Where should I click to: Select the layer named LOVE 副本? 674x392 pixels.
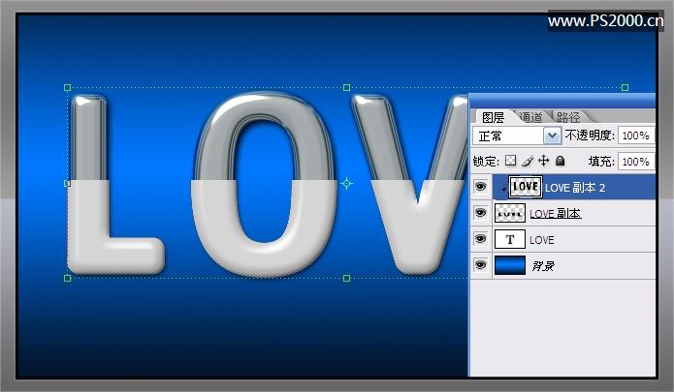click(x=556, y=214)
